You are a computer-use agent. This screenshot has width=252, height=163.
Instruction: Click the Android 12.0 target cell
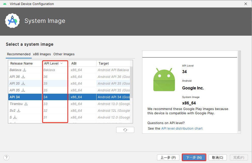[113, 117]
